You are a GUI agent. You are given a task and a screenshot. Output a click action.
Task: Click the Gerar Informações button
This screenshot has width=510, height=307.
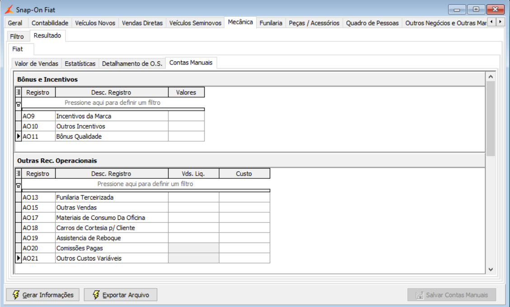(x=42, y=295)
